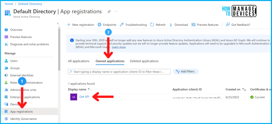This screenshot has height=124, width=272.
Task: Click the '1 applications found' text
Action: point(81,84)
